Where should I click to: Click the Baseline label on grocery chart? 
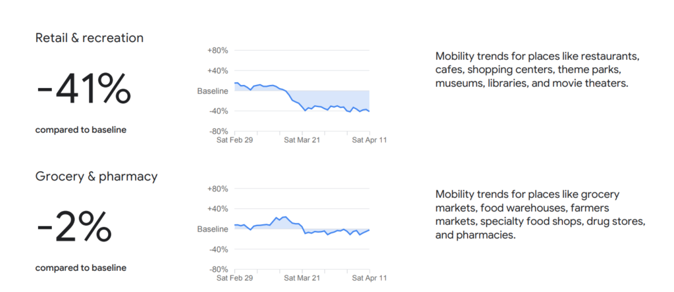click(213, 229)
